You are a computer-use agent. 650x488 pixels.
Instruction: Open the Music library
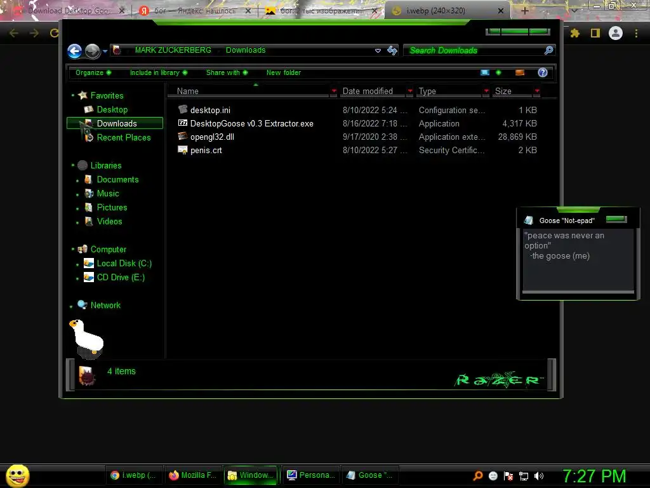[x=108, y=193]
